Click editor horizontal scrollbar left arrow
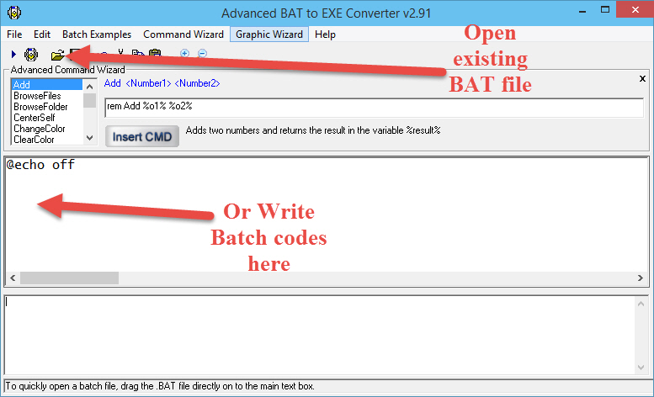Screen dimensions: 654x397 (x=13, y=278)
